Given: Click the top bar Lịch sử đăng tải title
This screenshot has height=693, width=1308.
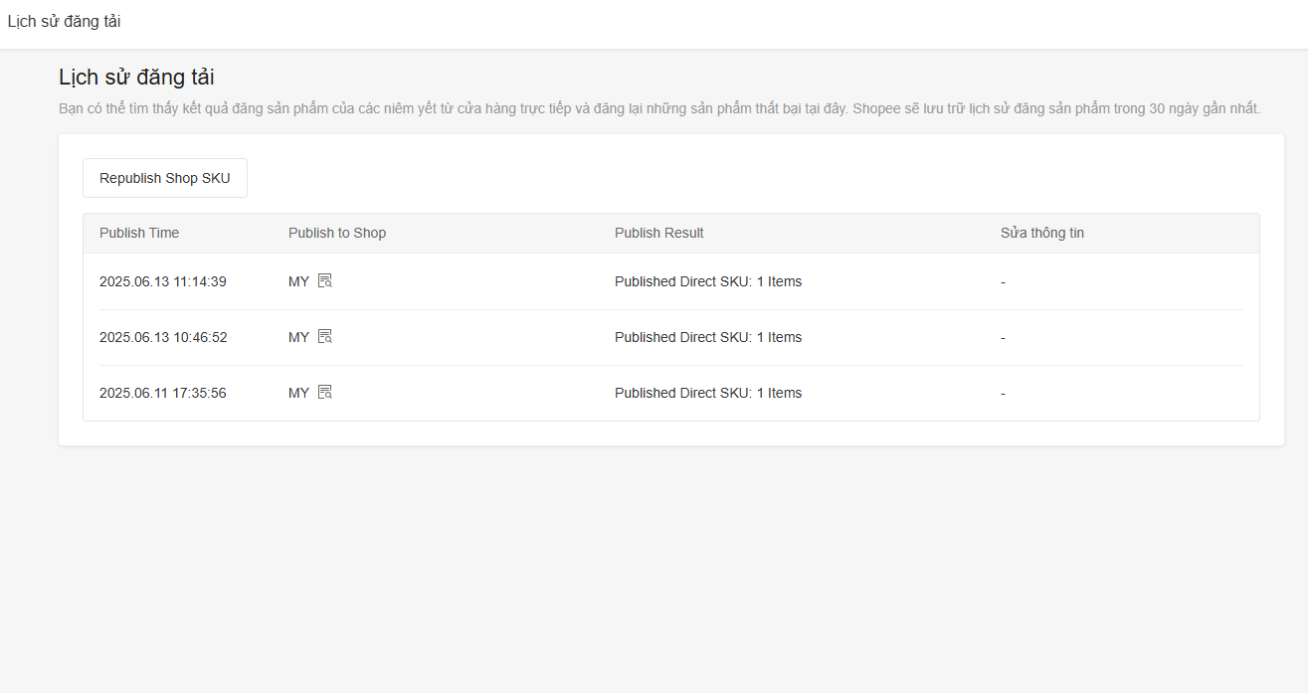Looking at the screenshot, I should tap(64, 21).
